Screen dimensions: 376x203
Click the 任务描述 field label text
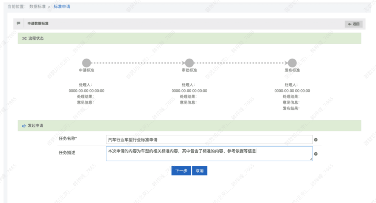click(68, 153)
